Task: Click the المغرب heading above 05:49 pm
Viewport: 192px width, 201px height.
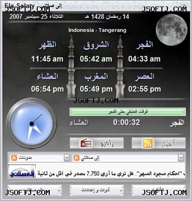Action: pyautogui.click(x=97, y=77)
